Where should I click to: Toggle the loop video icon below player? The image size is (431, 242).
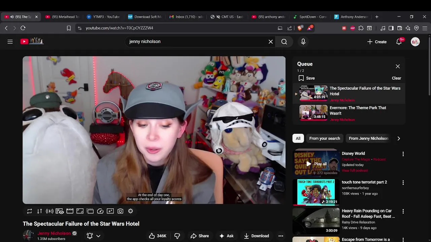pos(30,211)
